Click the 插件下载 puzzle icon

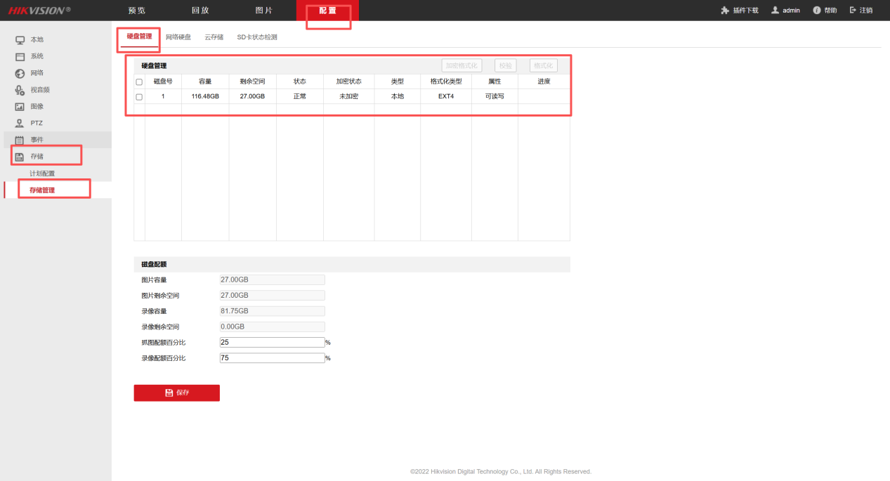(x=725, y=11)
